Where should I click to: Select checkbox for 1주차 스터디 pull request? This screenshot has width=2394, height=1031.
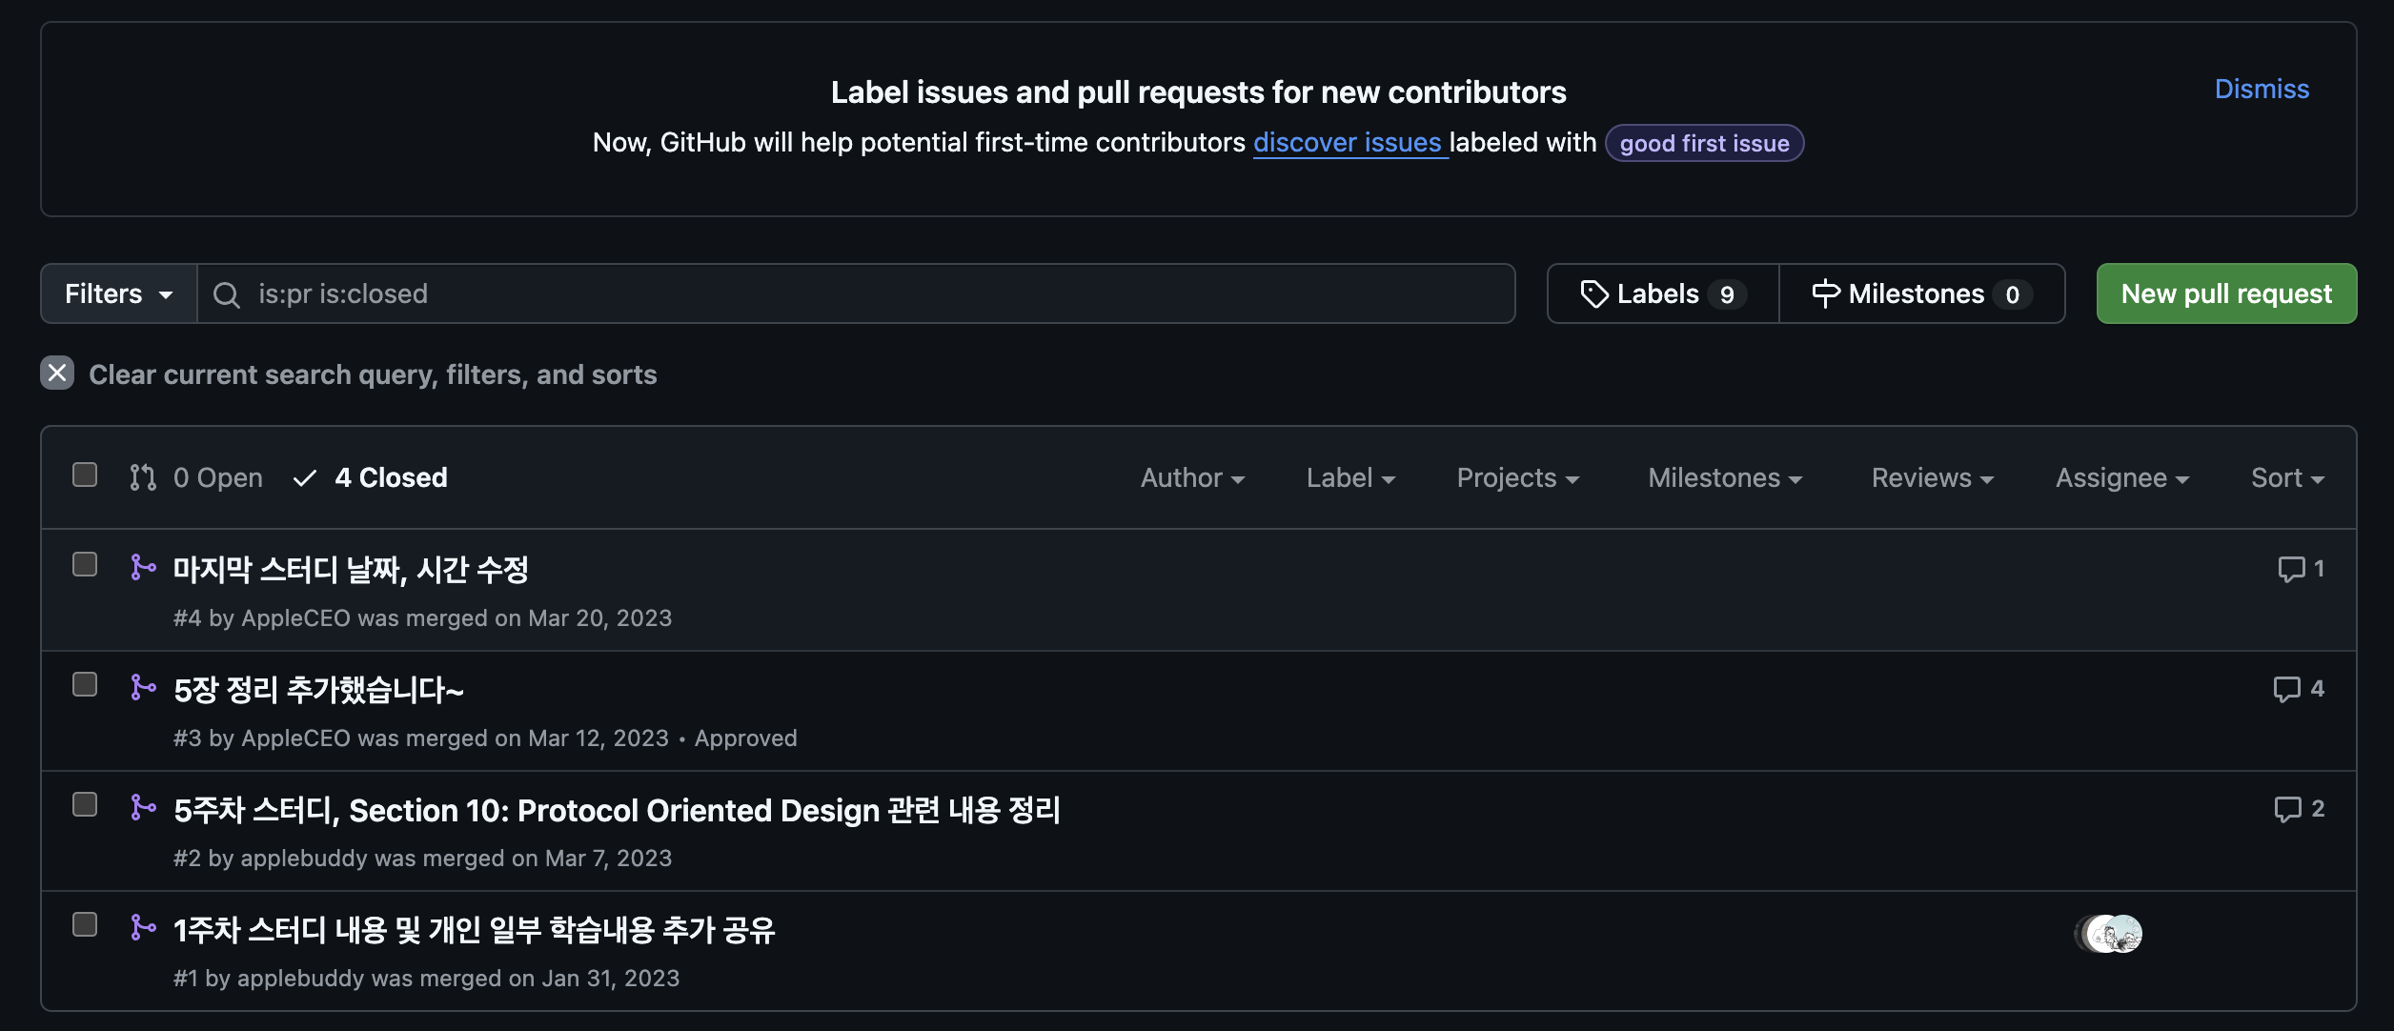[85, 925]
